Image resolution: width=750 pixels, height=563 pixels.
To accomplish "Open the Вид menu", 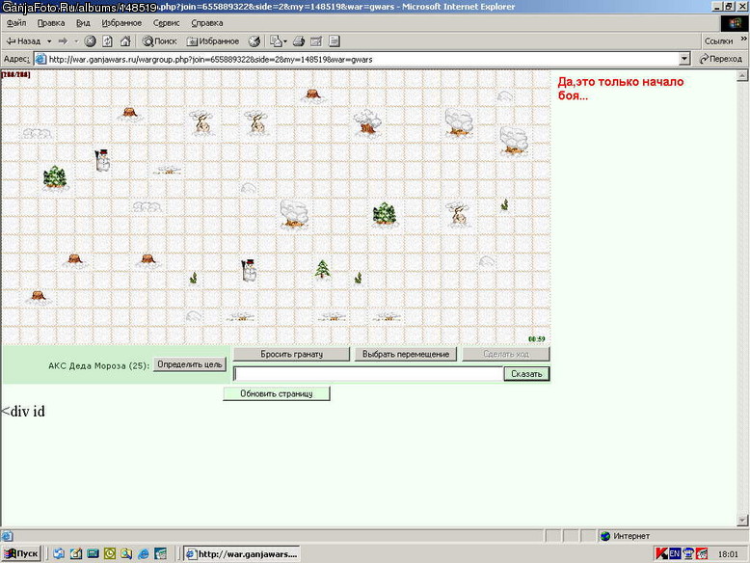I will (83, 23).
